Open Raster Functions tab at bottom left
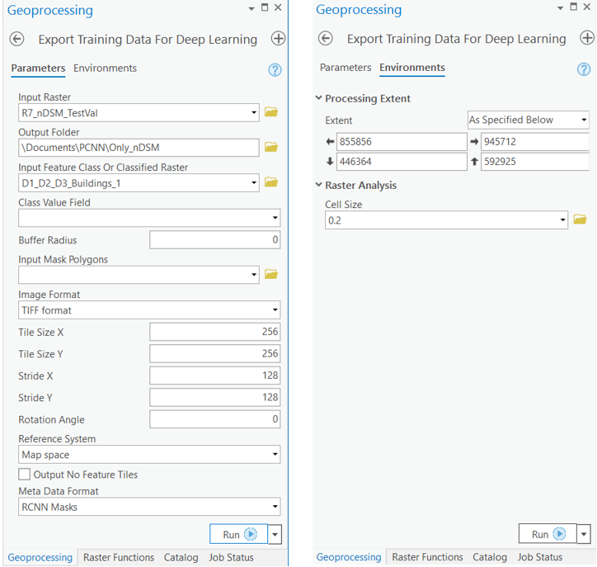The width and height of the screenshot is (597, 567). point(119,557)
